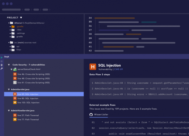
Task: Click 'External example fixes' heading
Action: pyautogui.click(x=102, y=105)
